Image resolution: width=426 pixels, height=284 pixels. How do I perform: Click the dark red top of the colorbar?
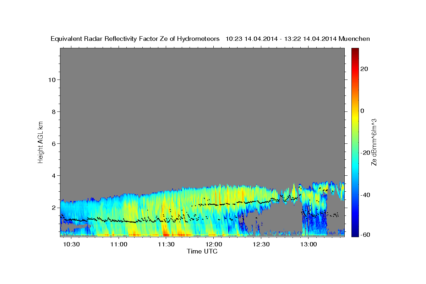coord(354,50)
